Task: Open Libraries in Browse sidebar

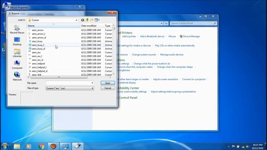Action: tap(17, 53)
